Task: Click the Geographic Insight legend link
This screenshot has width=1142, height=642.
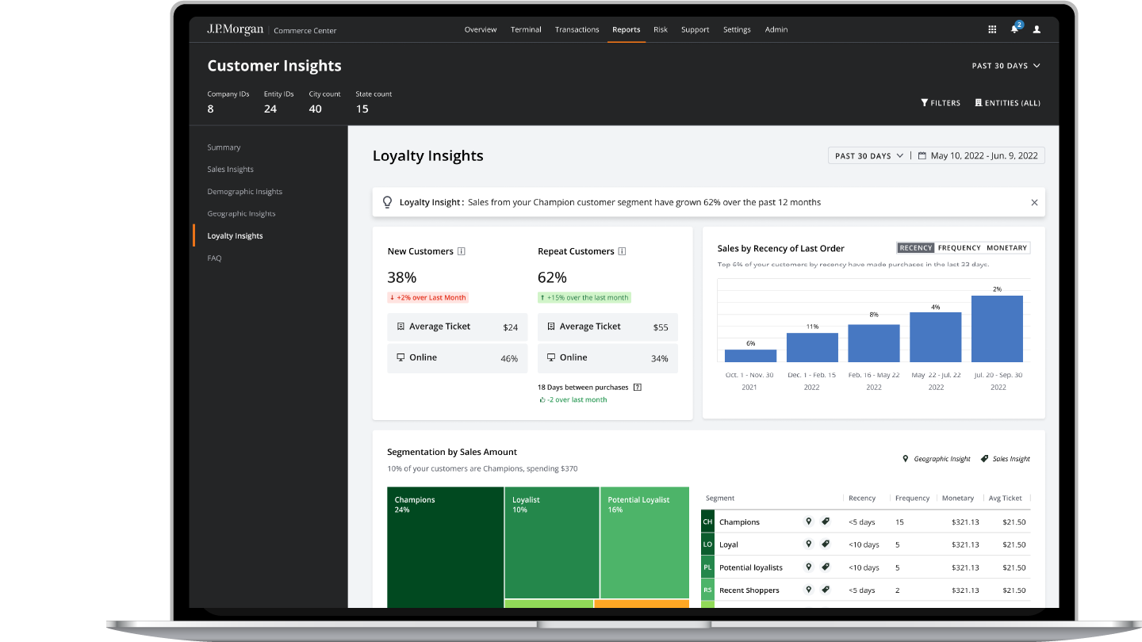Action: click(x=937, y=459)
